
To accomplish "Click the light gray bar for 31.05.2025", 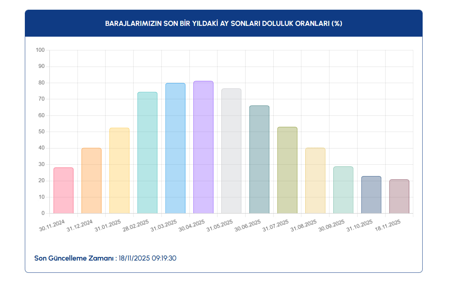I will (x=231, y=151).
